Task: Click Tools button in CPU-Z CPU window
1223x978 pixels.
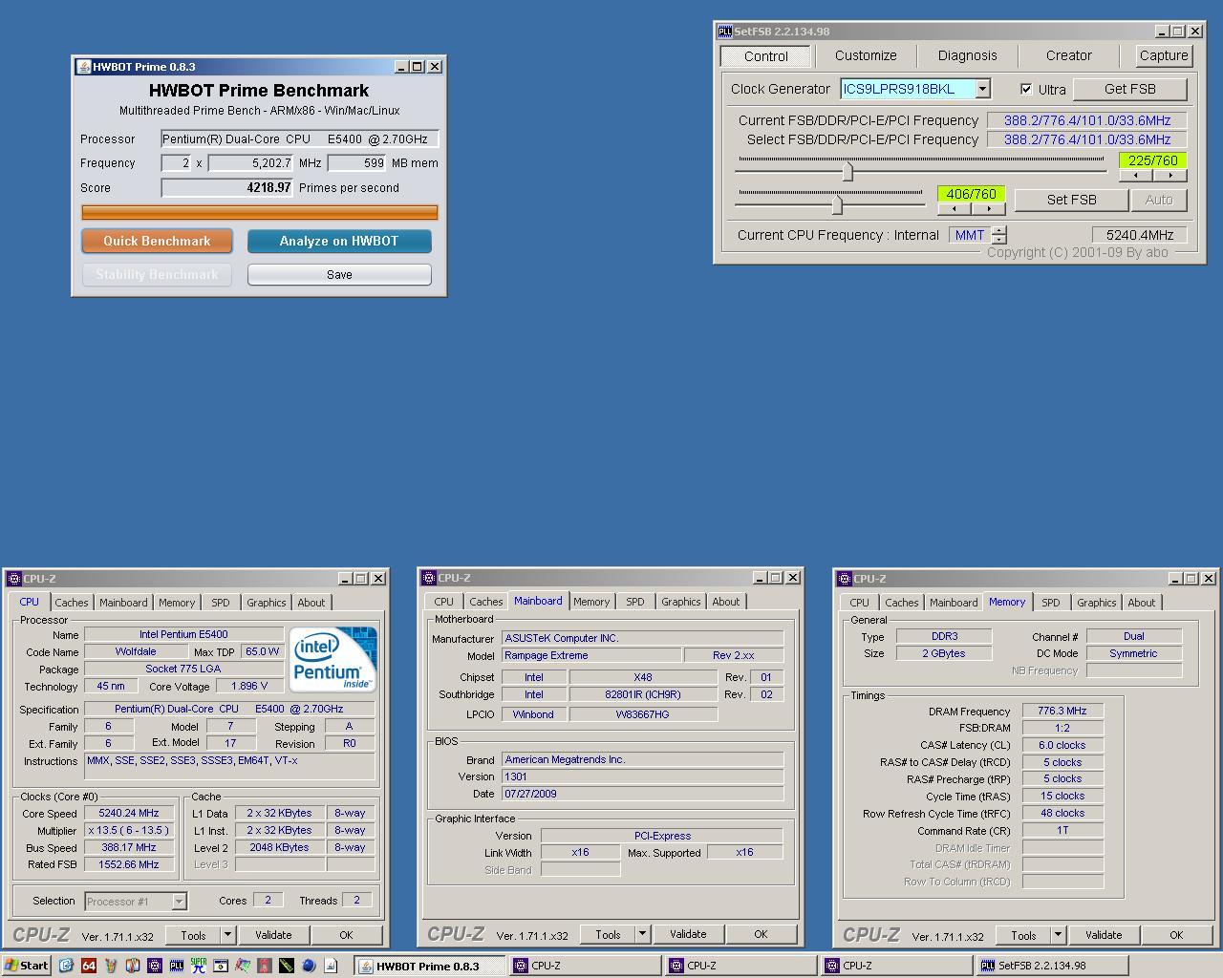Action: pyautogui.click(x=193, y=935)
